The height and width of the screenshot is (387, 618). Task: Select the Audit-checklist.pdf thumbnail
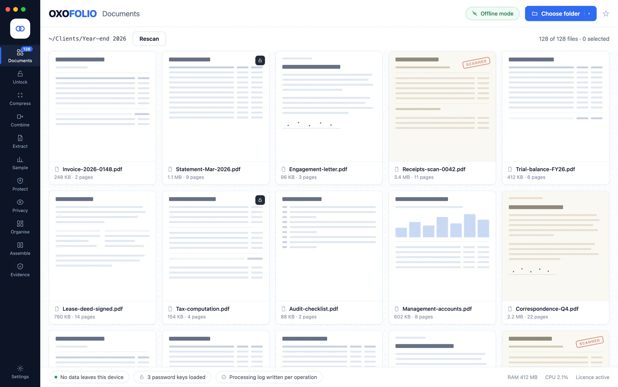pyautogui.click(x=329, y=246)
